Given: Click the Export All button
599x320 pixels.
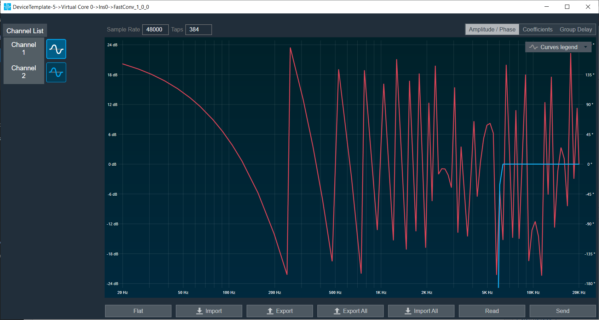Looking at the screenshot, I should pyautogui.click(x=351, y=311).
